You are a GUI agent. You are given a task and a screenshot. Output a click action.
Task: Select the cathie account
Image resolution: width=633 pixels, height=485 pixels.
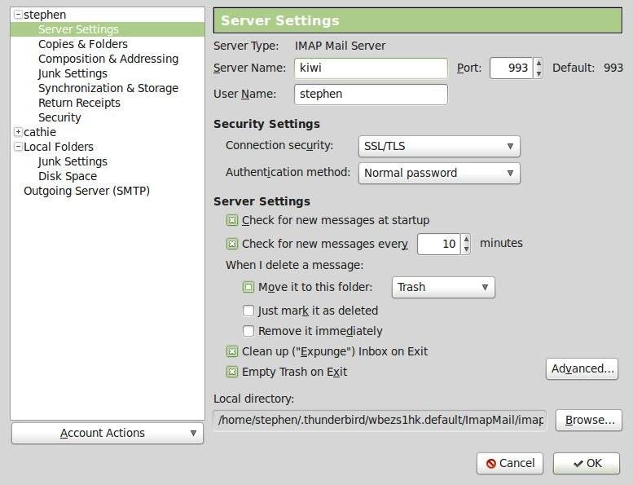40,132
